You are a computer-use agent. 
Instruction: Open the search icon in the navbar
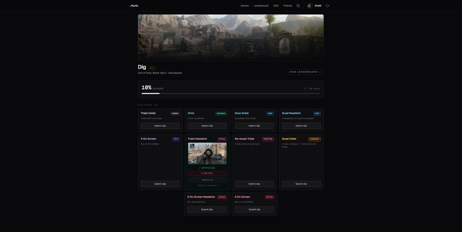(x=298, y=6)
